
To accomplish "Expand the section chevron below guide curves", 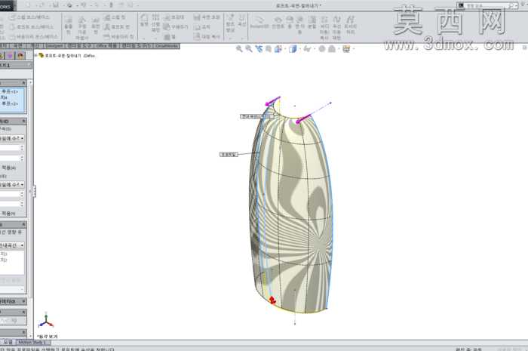I will pyautogui.click(x=23, y=301).
